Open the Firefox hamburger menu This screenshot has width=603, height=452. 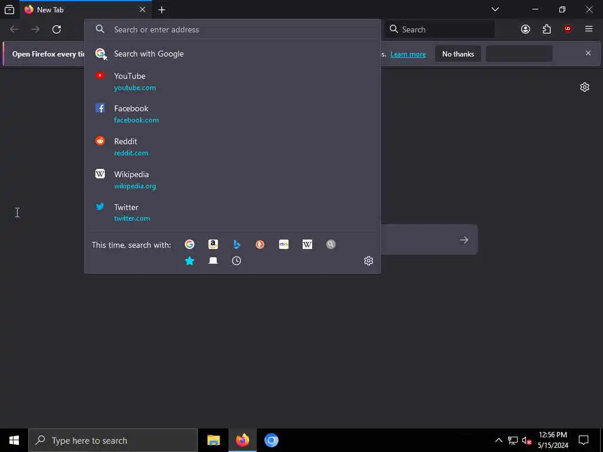pyautogui.click(x=589, y=29)
